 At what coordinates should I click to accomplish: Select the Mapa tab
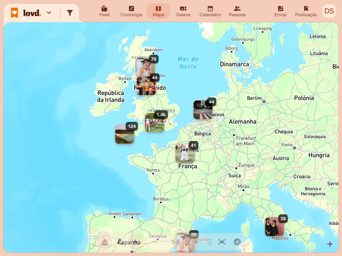(x=158, y=11)
